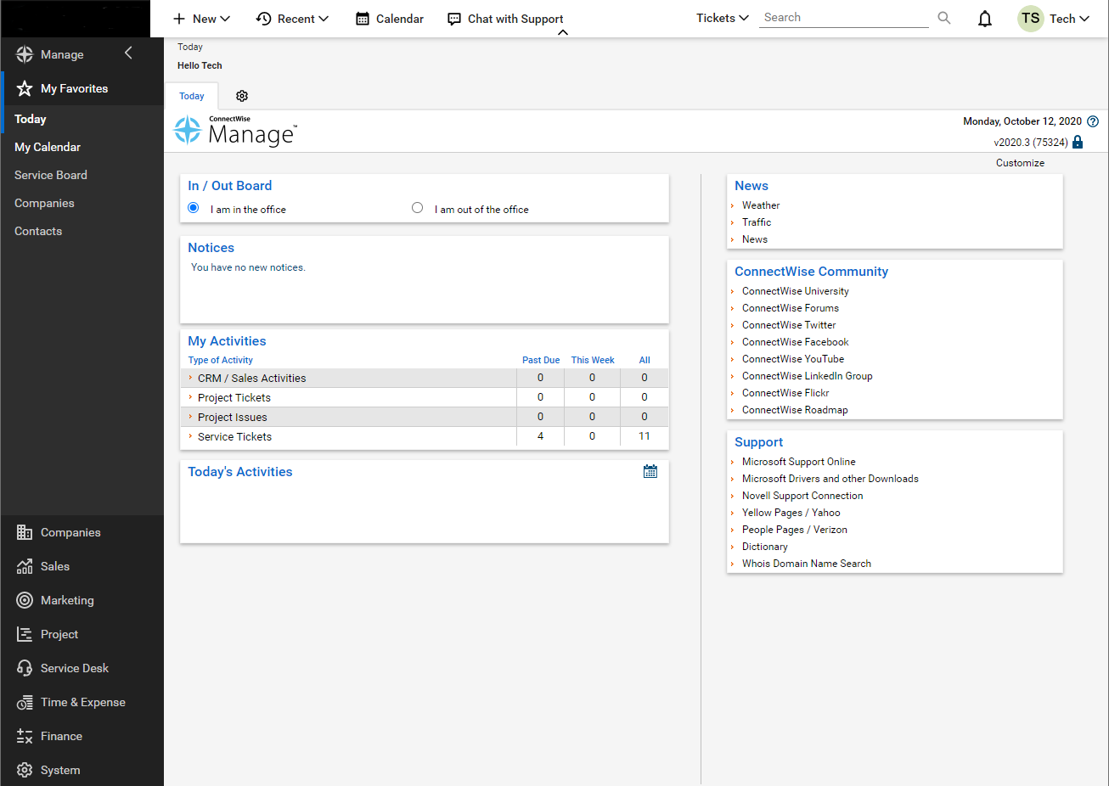Open the Service Desk headset icon
The image size is (1109, 786).
pos(25,668)
